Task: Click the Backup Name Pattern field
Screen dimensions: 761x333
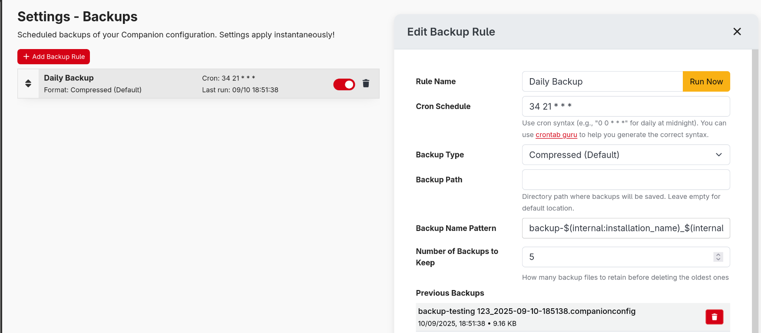Action: click(x=625, y=228)
